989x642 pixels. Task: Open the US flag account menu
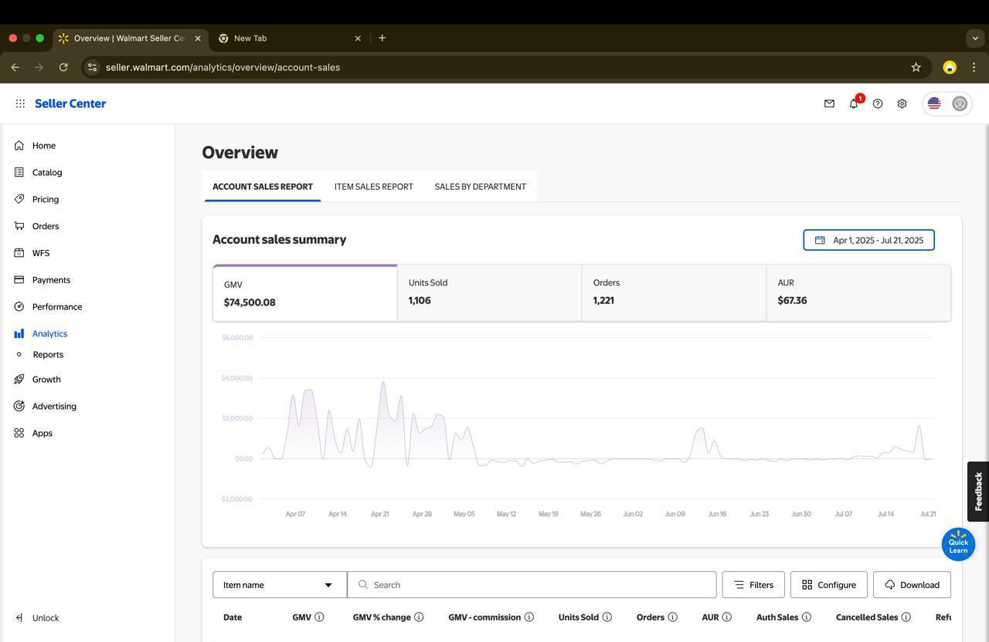coord(934,103)
